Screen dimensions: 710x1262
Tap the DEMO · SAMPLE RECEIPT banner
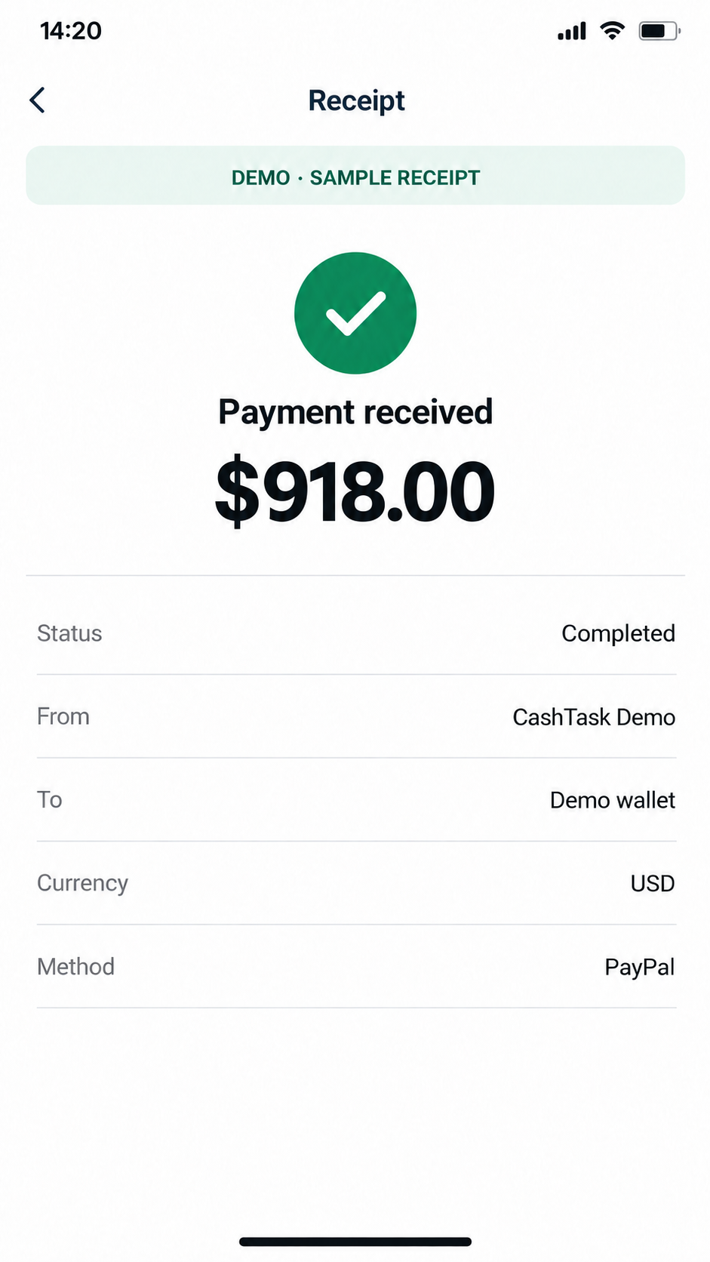tap(355, 176)
